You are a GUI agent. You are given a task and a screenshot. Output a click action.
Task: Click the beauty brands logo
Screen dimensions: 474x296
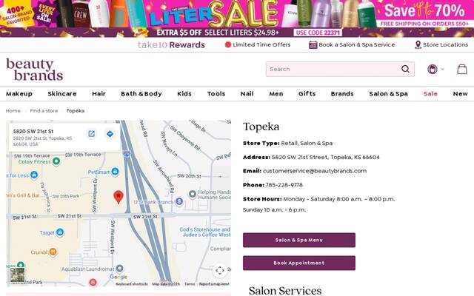tap(35, 70)
